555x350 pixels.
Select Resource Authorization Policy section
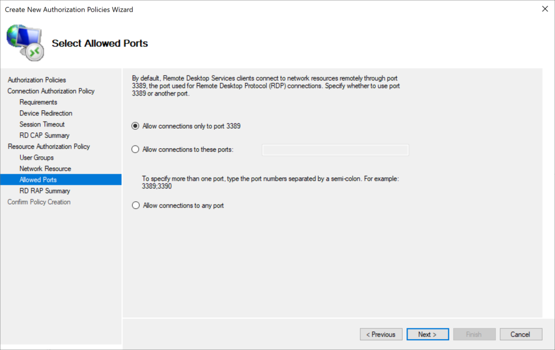click(x=49, y=147)
